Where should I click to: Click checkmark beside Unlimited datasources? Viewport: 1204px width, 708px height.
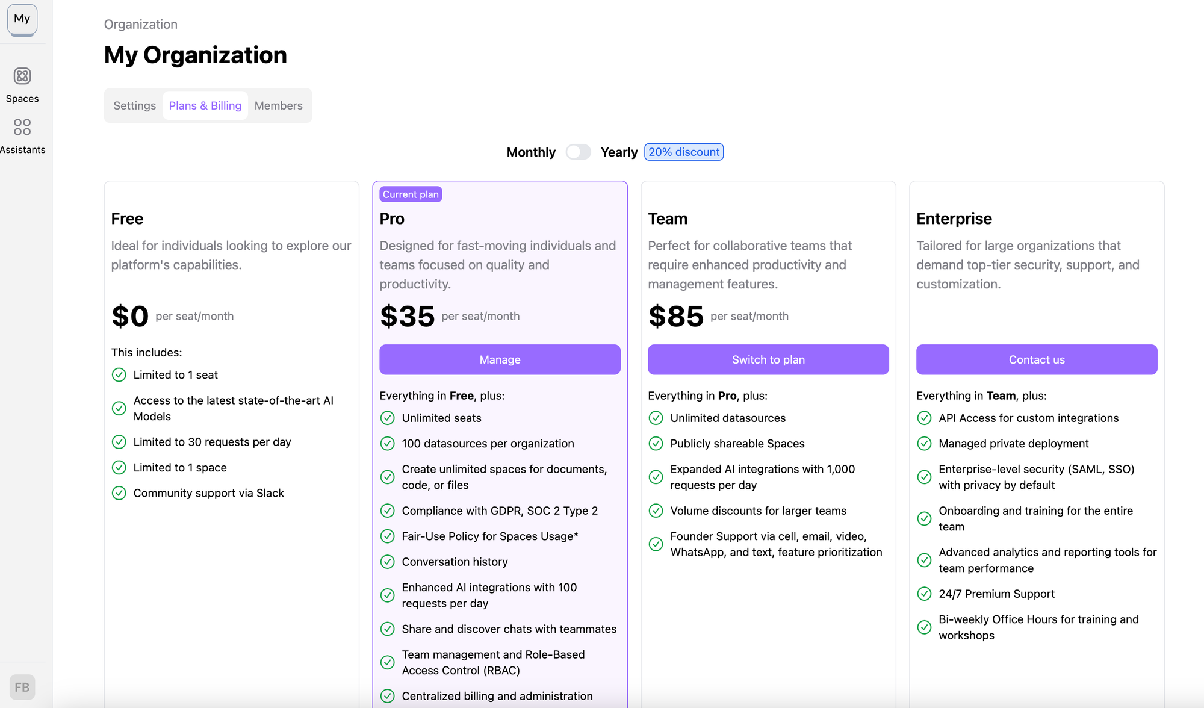click(x=656, y=418)
